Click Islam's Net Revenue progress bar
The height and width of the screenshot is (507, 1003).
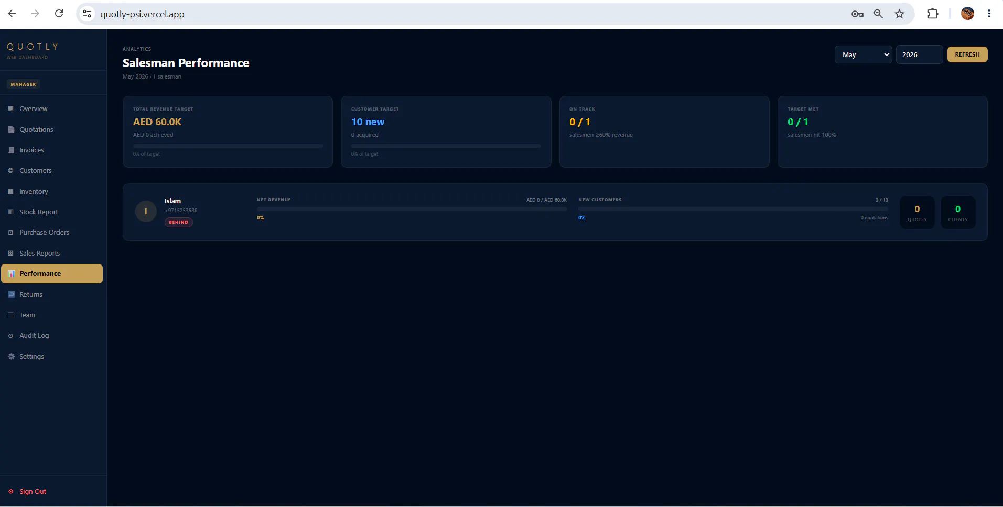[412, 209]
